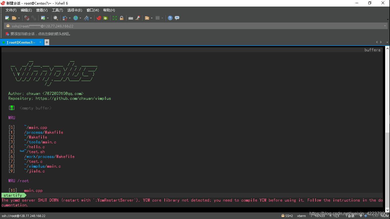Expand the Properties icon dropdown arrow
390x219 pixels.
48,18
